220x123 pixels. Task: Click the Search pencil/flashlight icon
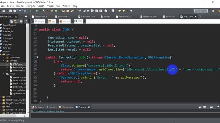(72, 11)
